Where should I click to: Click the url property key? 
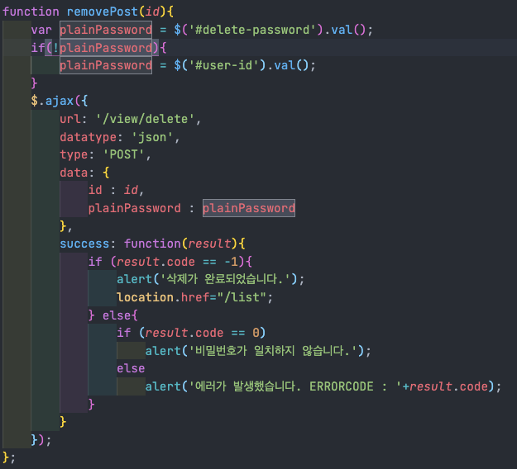coord(70,119)
